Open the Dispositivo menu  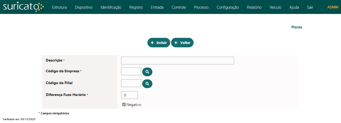point(84,7)
